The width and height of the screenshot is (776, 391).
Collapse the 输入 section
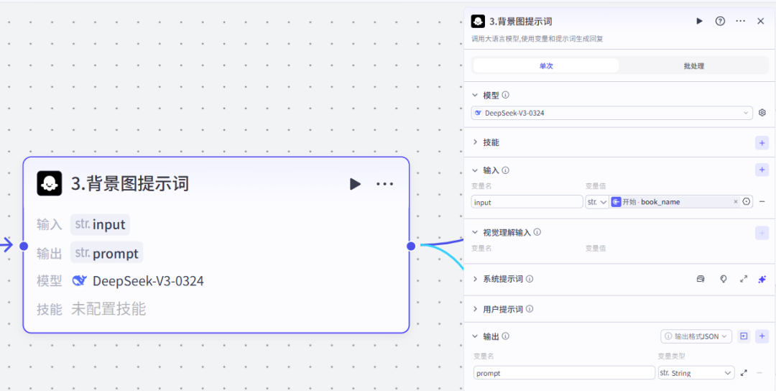click(x=475, y=170)
